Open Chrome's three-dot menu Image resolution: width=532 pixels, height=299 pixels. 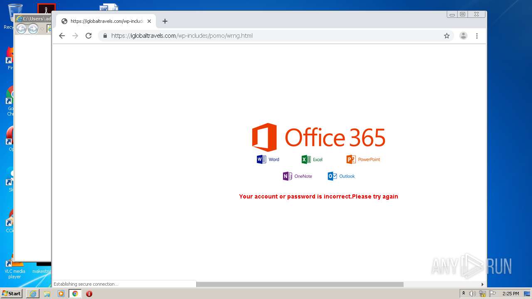coord(477,36)
